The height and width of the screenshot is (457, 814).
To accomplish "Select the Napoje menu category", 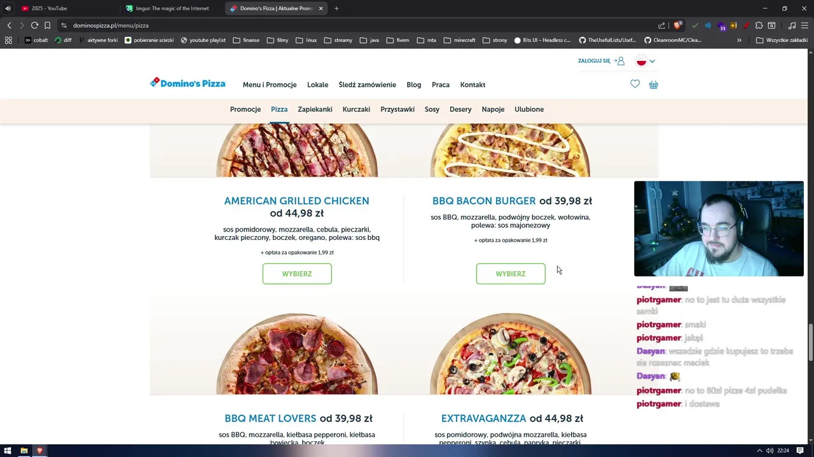I will (493, 109).
